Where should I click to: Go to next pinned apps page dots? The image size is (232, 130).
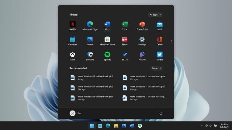[171, 42]
